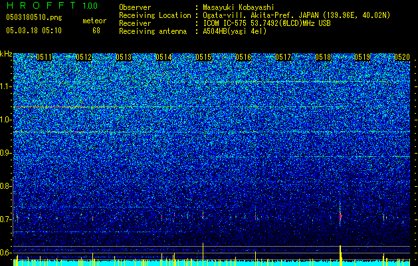Click the 0519 time marker

[363, 57]
